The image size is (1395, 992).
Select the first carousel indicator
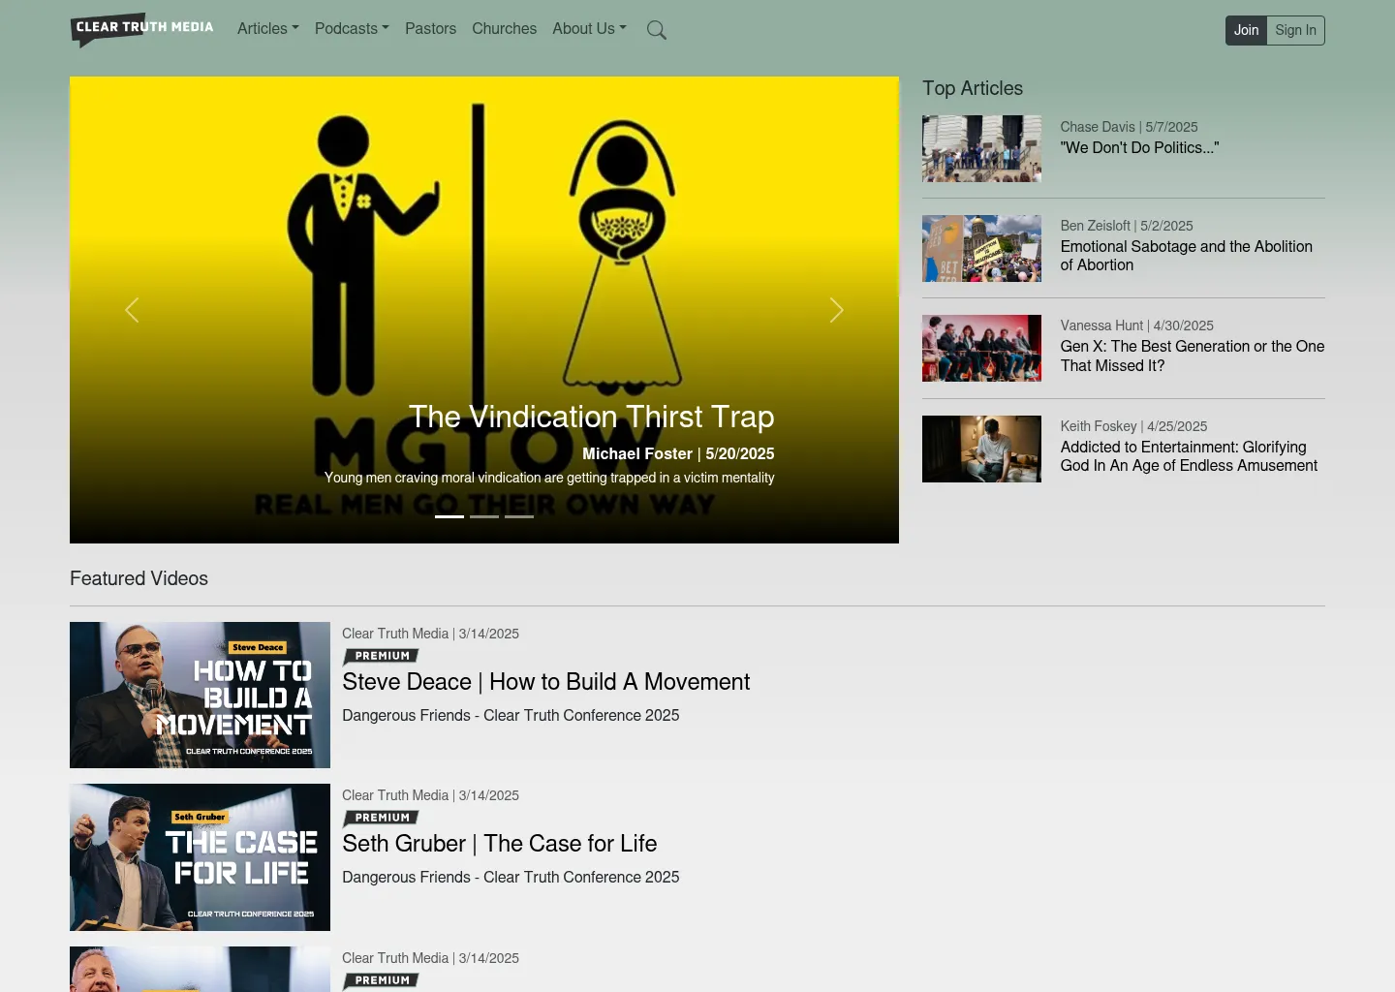click(449, 516)
